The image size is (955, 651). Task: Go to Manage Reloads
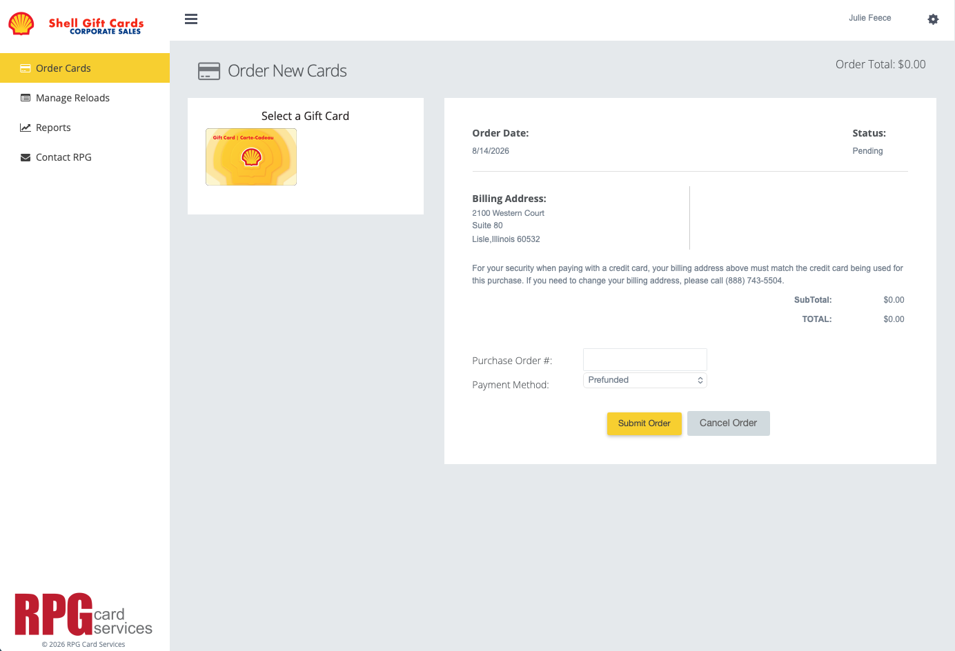[x=85, y=98]
